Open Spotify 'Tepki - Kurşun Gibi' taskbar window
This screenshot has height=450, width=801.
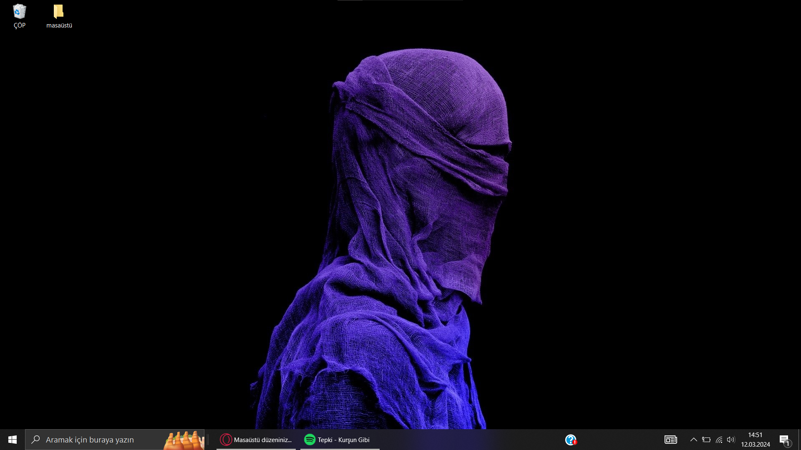click(340, 440)
